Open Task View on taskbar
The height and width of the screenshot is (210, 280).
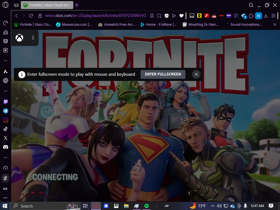point(85,206)
